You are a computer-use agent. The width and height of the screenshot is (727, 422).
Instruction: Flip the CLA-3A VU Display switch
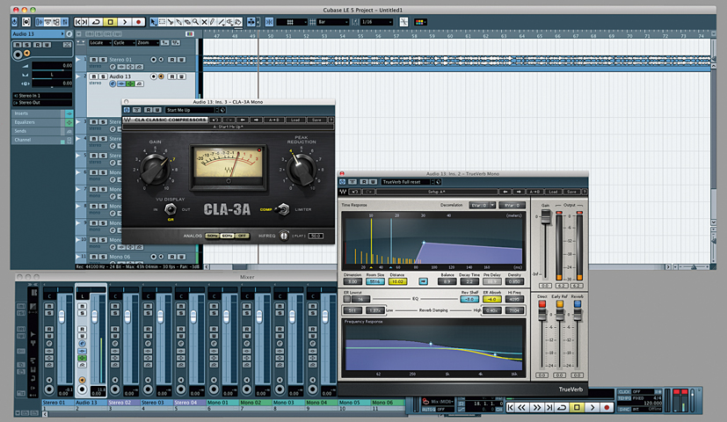pos(171,209)
